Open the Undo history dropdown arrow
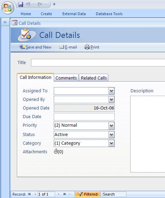The image size is (165, 198). tap(33, 4)
